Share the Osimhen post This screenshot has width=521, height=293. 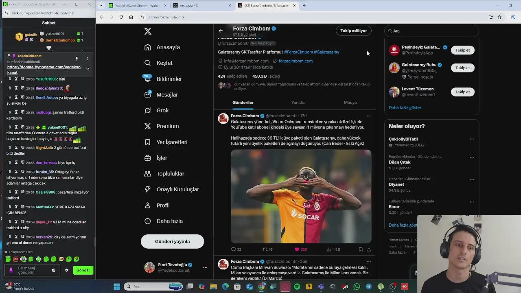pyautogui.click(x=369, y=249)
